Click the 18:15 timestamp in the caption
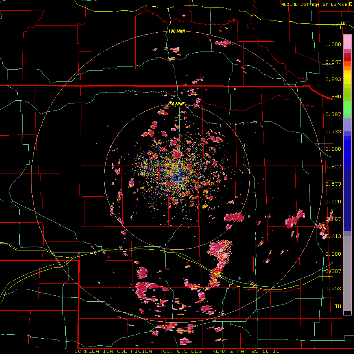This screenshot has height=354, width=354. 272,351
